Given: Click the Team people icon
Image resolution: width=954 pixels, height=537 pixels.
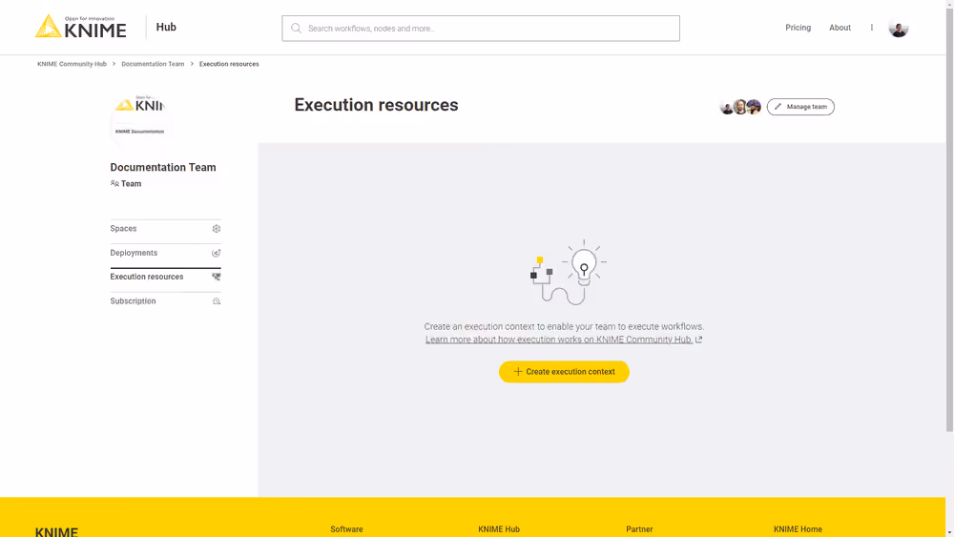Looking at the screenshot, I should pos(114,183).
